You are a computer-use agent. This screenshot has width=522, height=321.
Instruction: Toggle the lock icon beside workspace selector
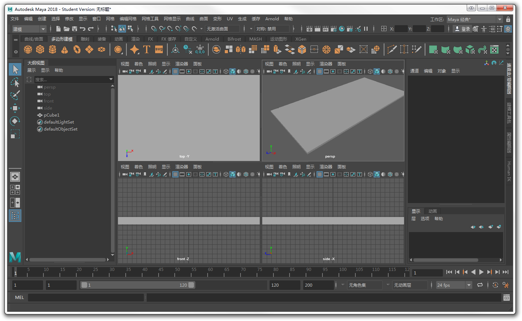508,19
